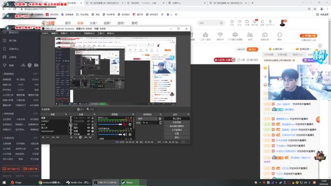Open OBS 文件 menu
The height and width of the screenshot is (186, 331).
tap(45, 33)
